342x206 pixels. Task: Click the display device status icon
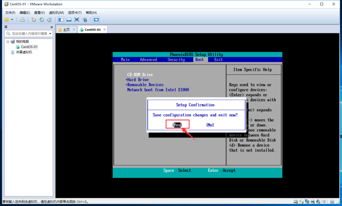pos(324,202)
